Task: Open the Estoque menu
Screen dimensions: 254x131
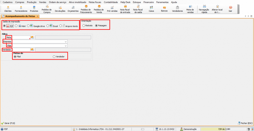Action: pos(137,2)
